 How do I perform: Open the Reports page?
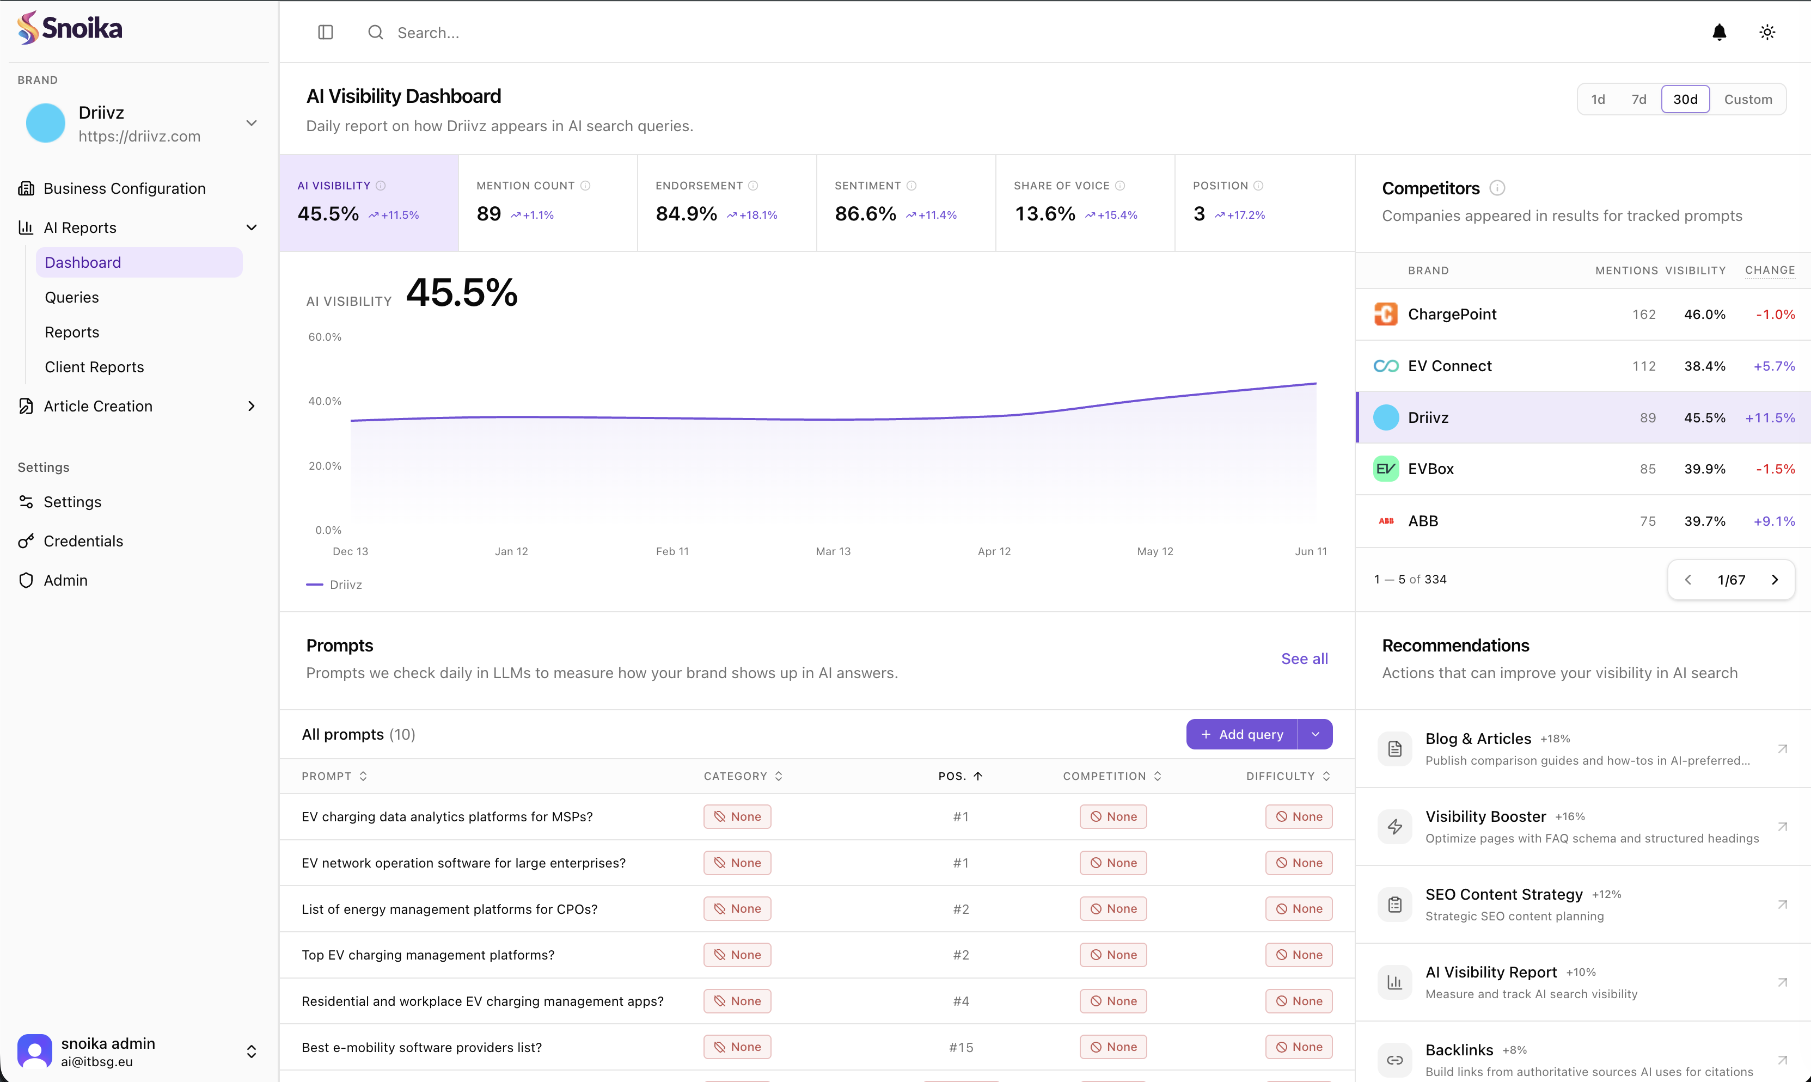(71, 332)
